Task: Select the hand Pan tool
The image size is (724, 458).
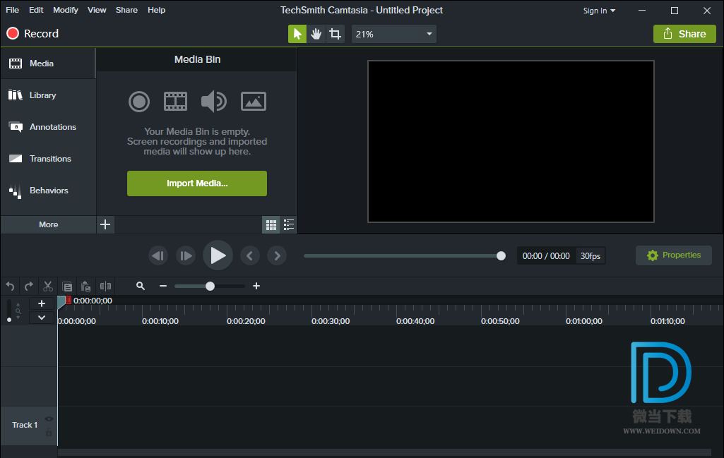Action: click(x=316, y=34)
